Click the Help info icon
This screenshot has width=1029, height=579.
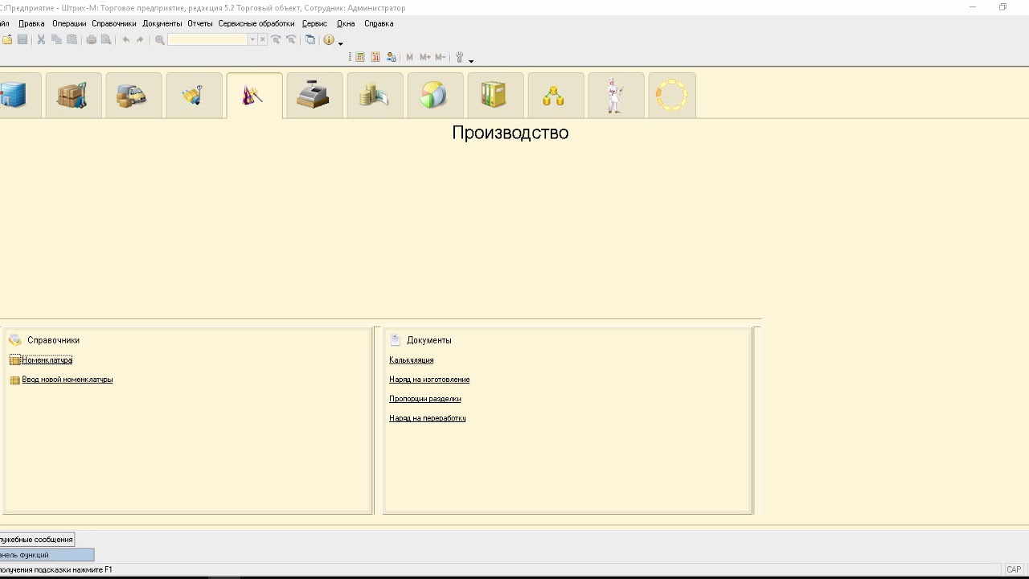(x=329, y=39)
